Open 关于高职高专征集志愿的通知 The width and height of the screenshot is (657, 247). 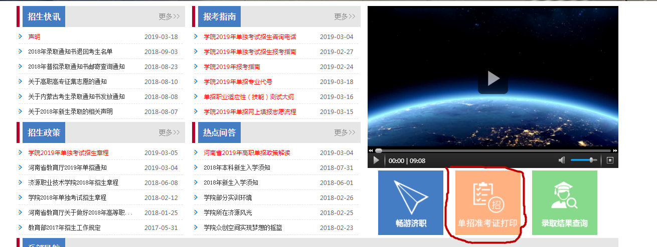click(x=67, y=82)
